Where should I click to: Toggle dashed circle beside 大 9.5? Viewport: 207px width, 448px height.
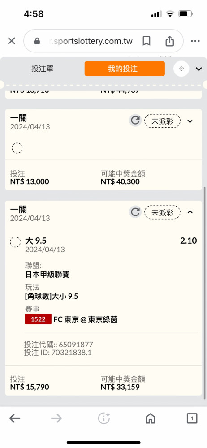coord(15,242)
